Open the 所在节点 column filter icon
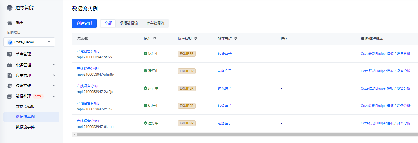Image resolution: width=418 pixels, height=143 pixels. click(236, 39)
